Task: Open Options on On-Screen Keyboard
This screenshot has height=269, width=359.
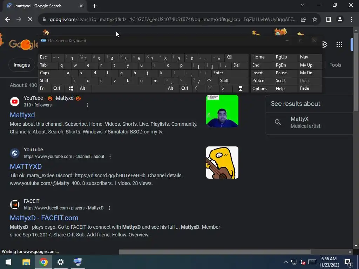Action: pyautogui.click(x=262, y=89)
